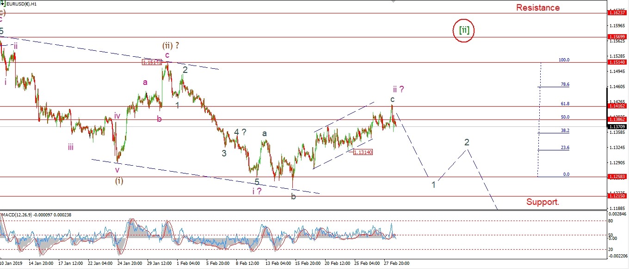The image size is (629, 269).
Task: Click the 1.12150 support price tag
Action: [x=617, y=196]
